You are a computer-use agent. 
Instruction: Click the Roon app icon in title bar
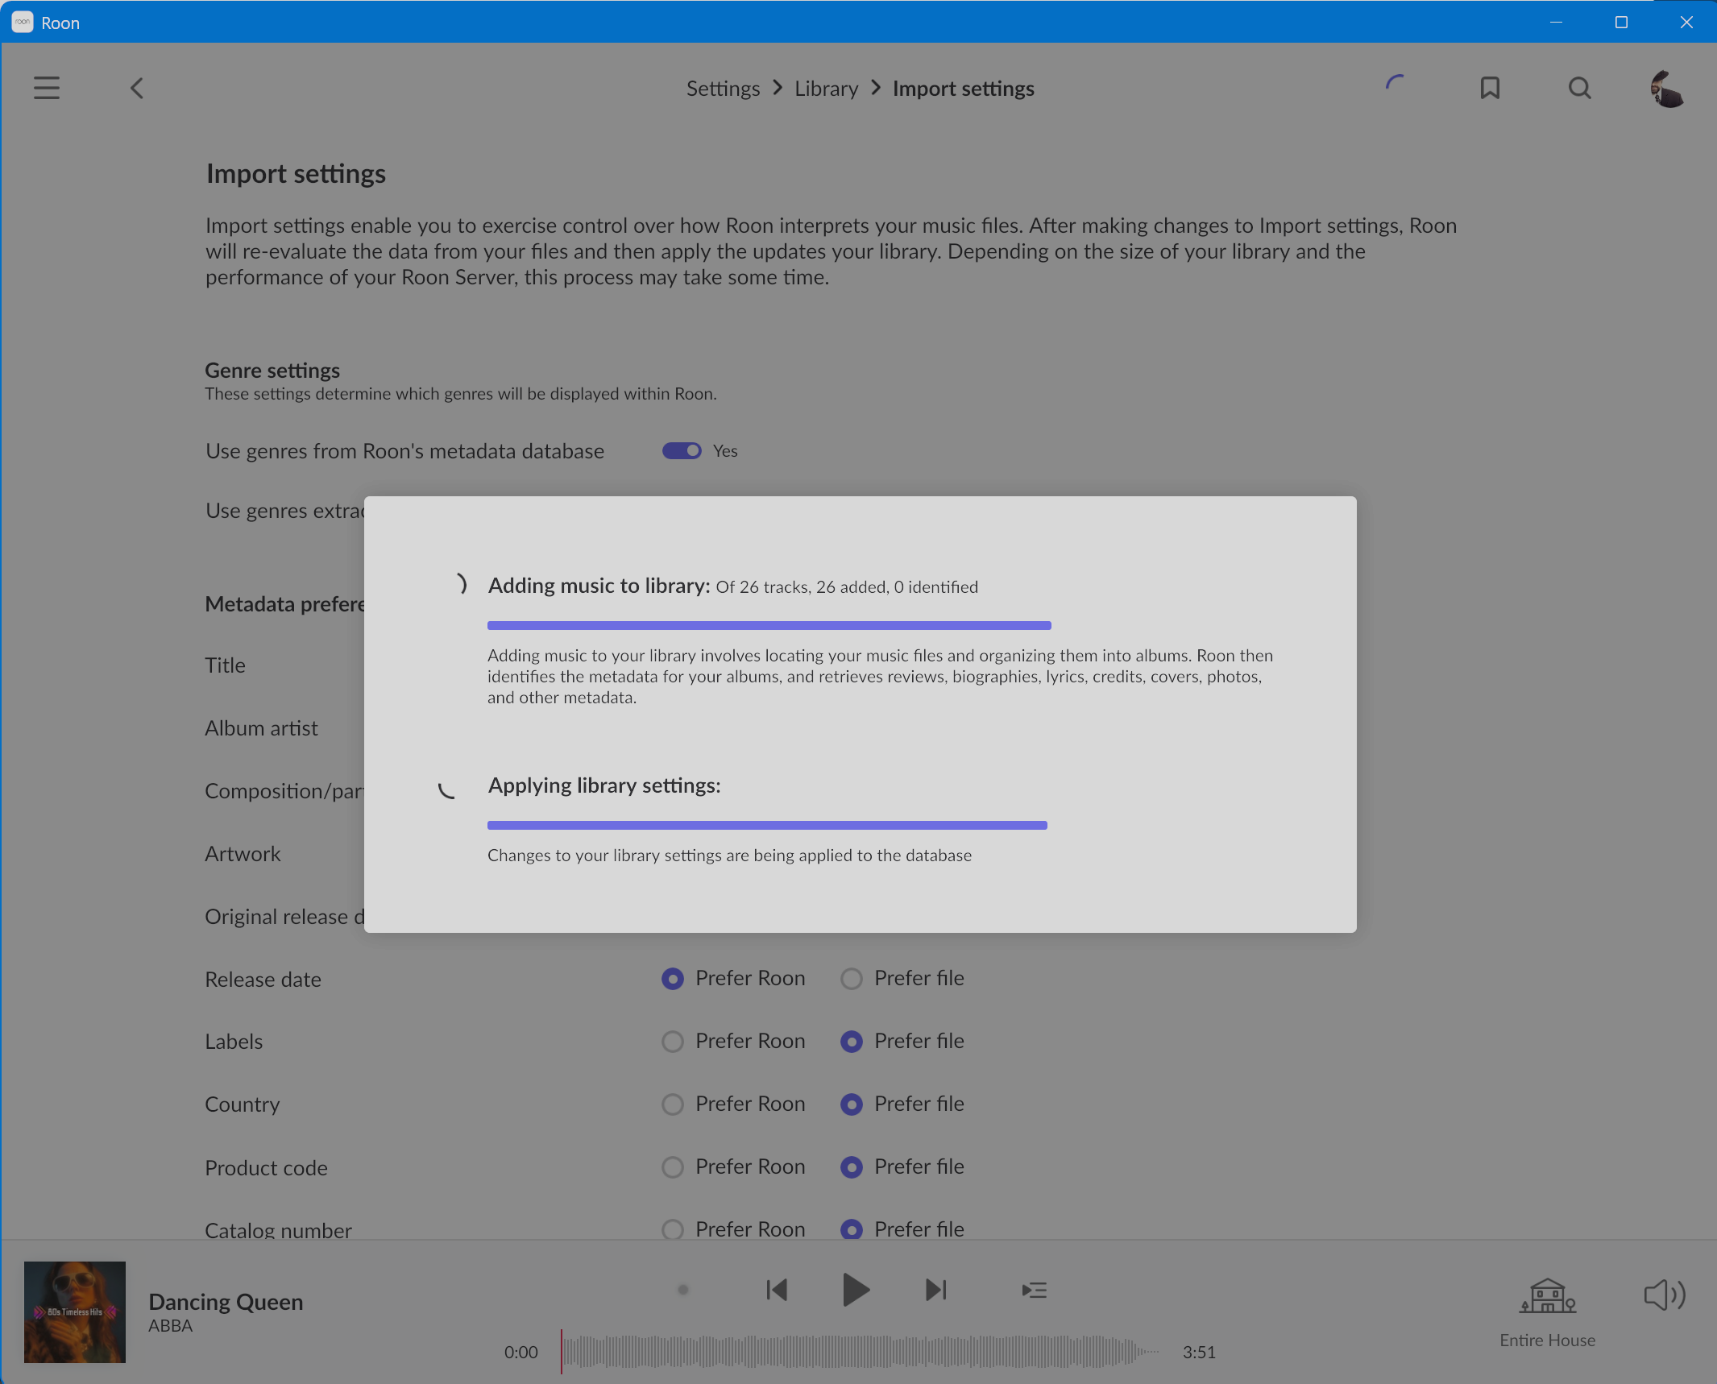(23, 22)
